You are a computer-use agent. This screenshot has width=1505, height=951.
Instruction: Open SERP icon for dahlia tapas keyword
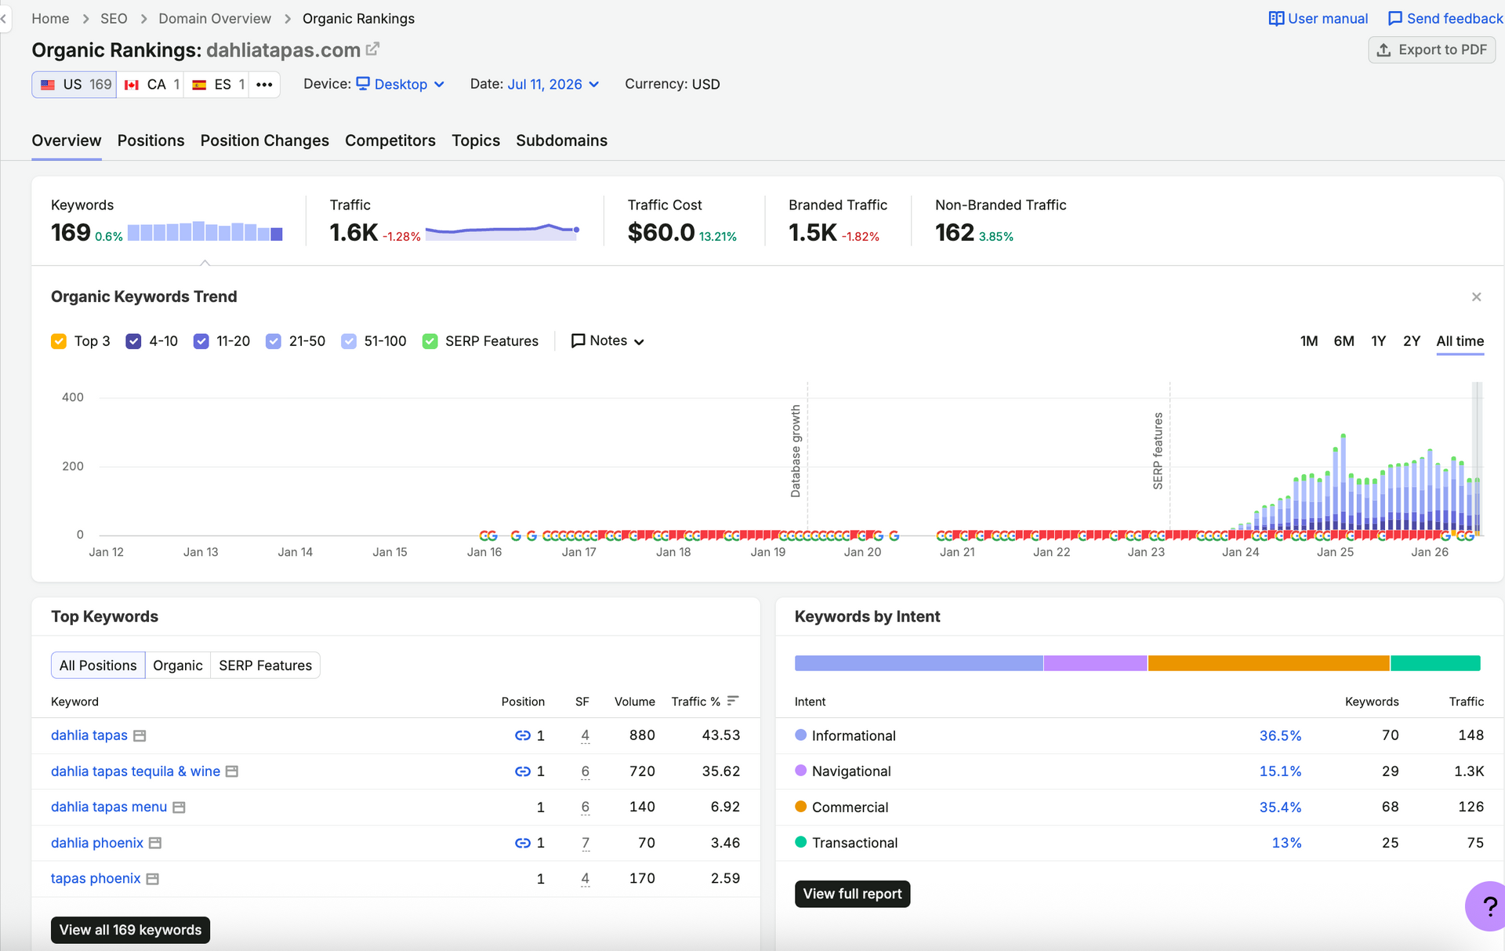[x=140, y=735]
